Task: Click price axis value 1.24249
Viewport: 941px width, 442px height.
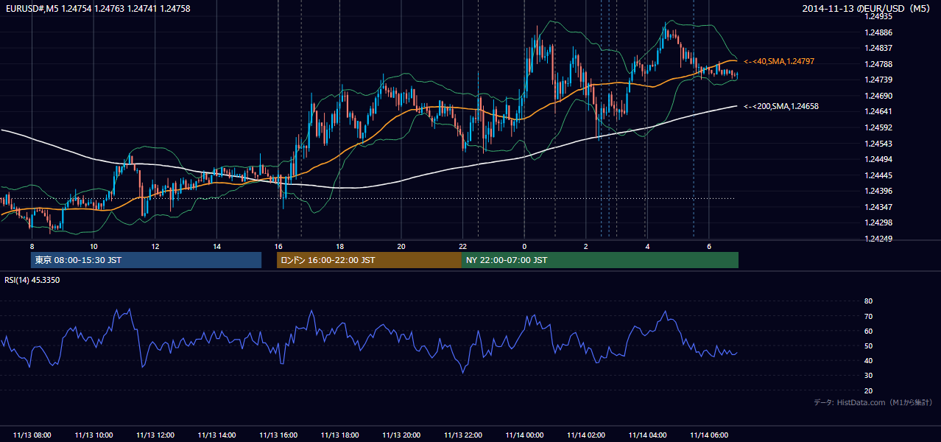Action: pos(878,239)
